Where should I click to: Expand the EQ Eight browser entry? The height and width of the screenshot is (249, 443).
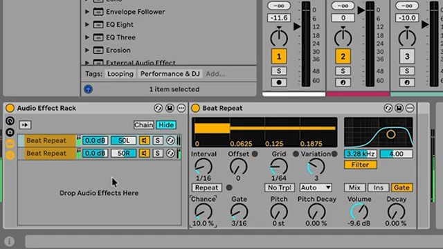pos(87,25)
